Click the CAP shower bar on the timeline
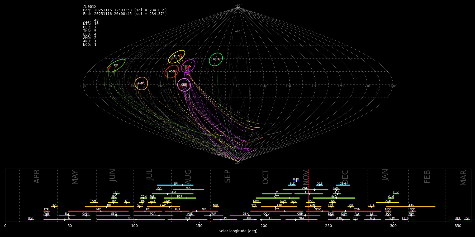 pyautogui.click(x=163, y=207)
